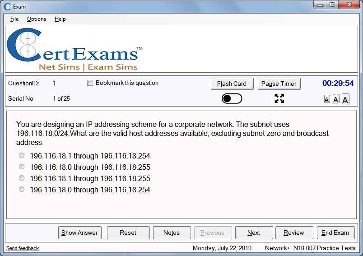Select the smallest font size A icon
This screenshot has height=256, width=363.
tap(327, 99)
